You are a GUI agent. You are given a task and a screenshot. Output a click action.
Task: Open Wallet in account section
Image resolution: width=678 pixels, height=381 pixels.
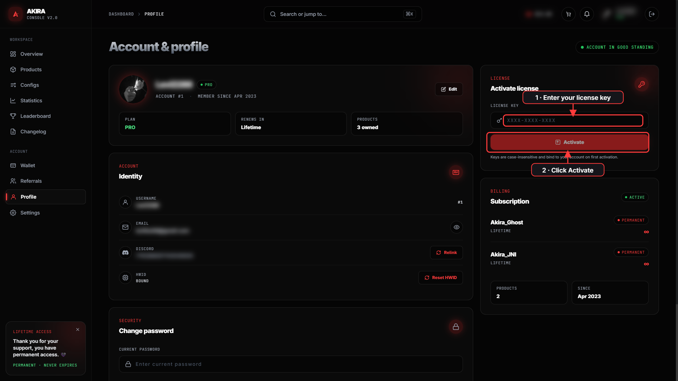click(x=46, y=165)
